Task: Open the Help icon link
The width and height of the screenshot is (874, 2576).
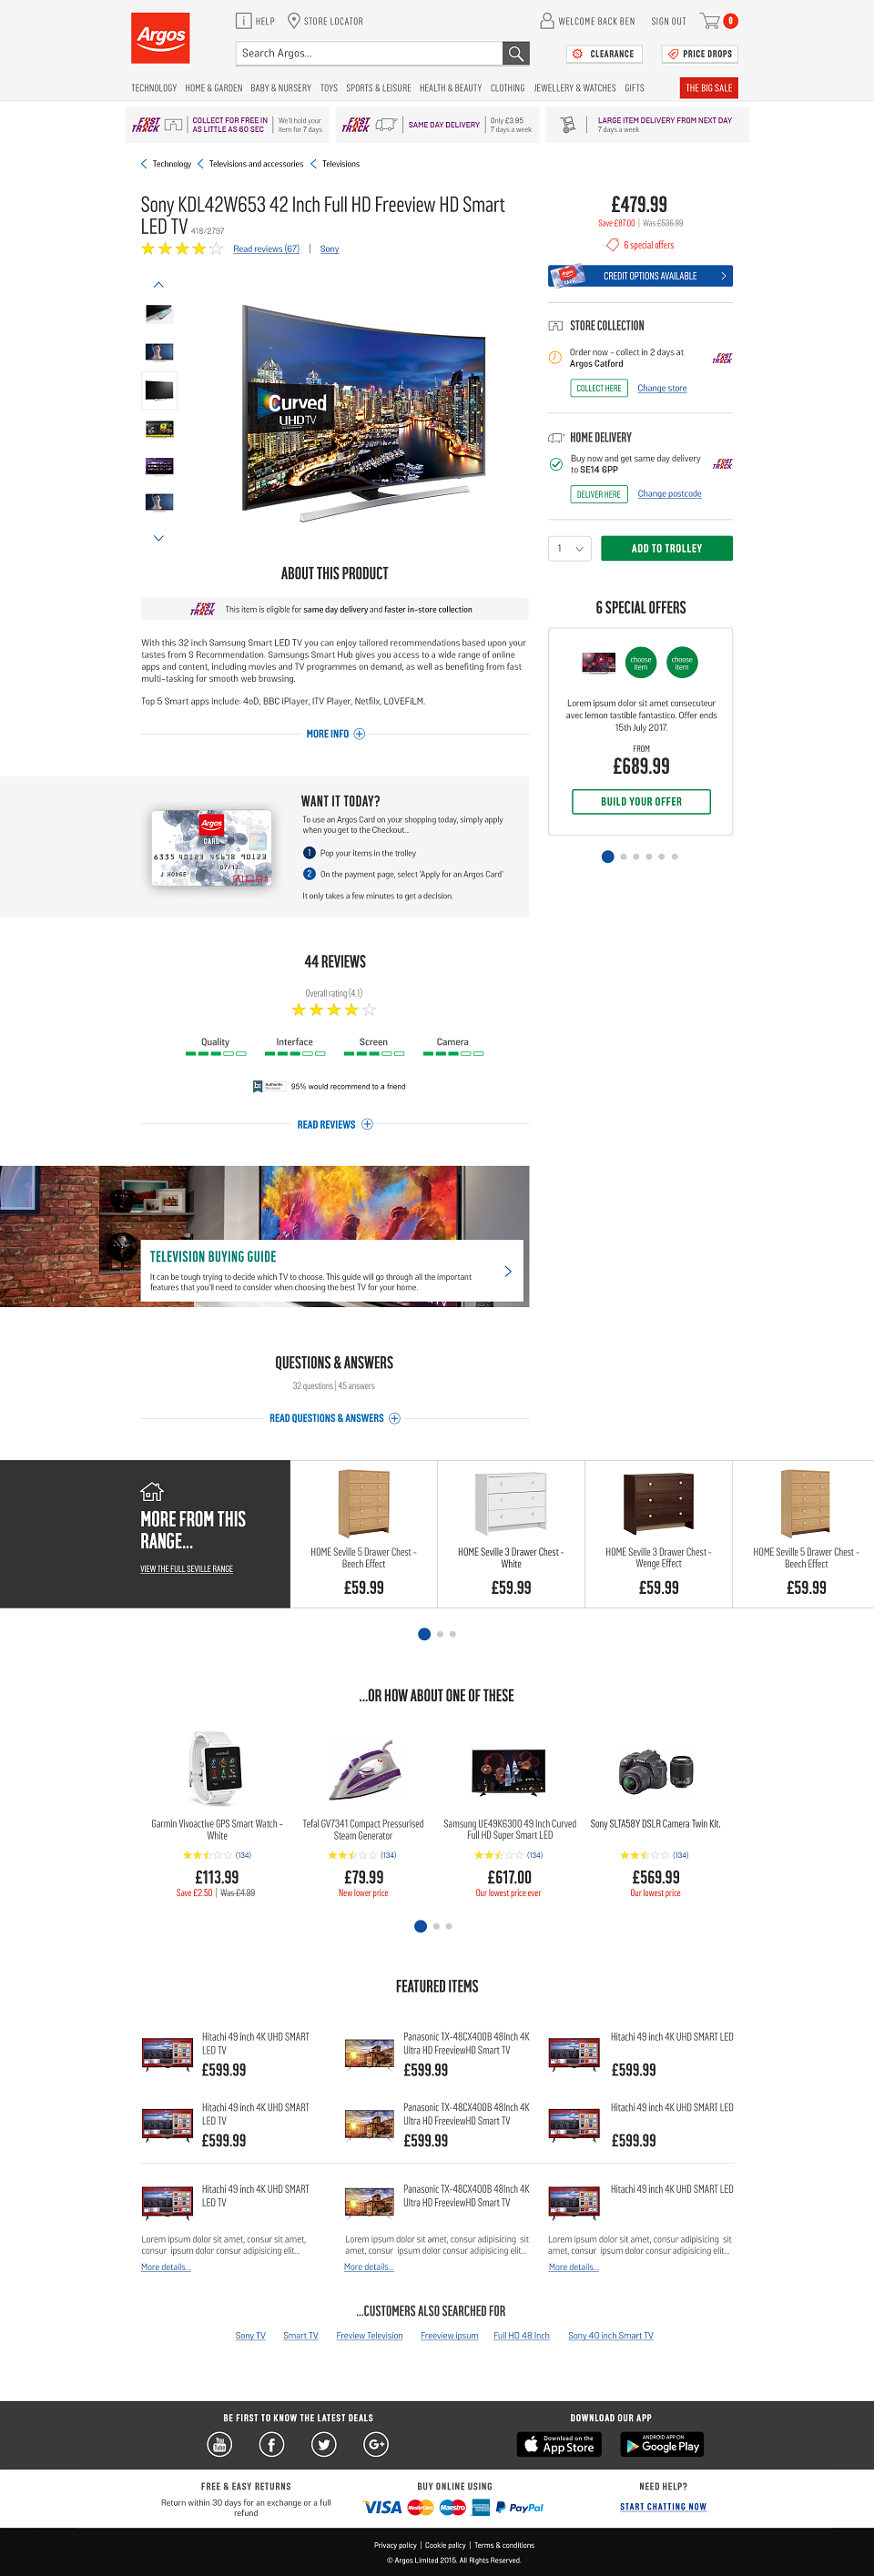Action: 244,20
